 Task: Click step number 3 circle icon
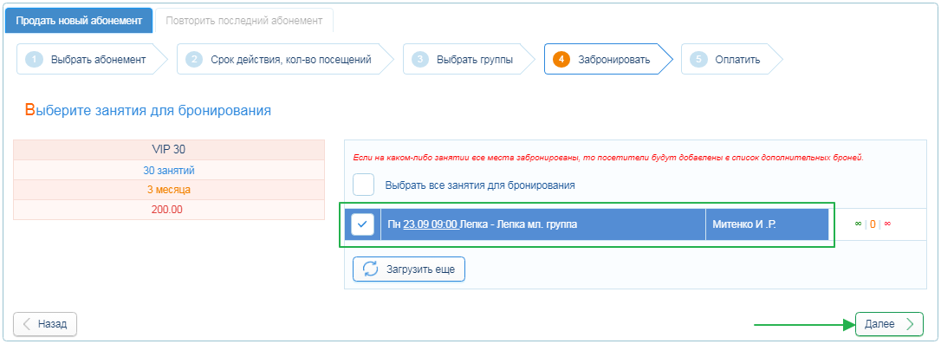(420, 60)
